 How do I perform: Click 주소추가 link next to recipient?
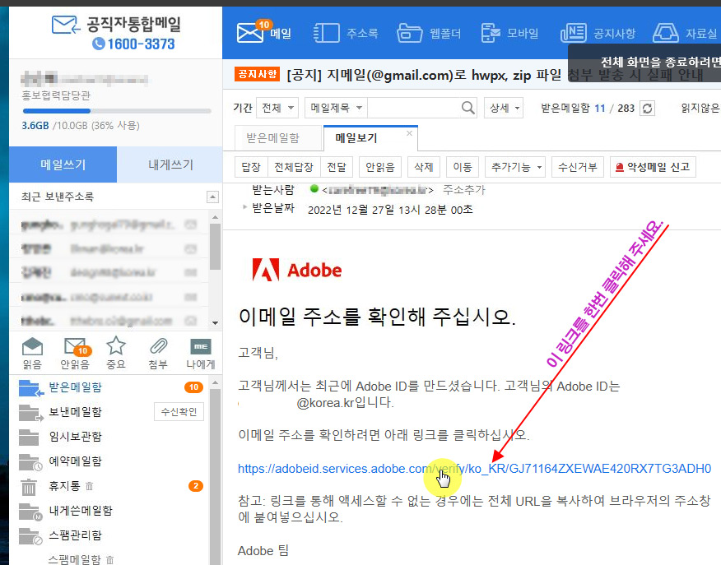[x=463, y=190]
